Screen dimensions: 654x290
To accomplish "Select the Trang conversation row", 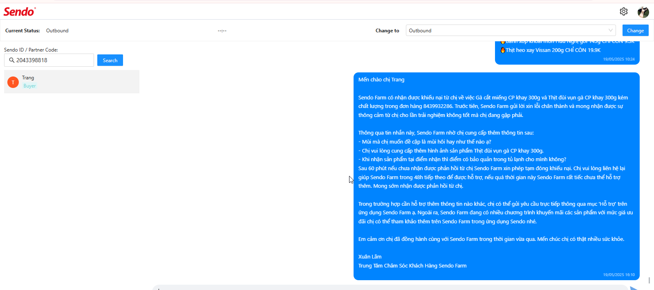I will pyautogui.click(x=72, y=82).
